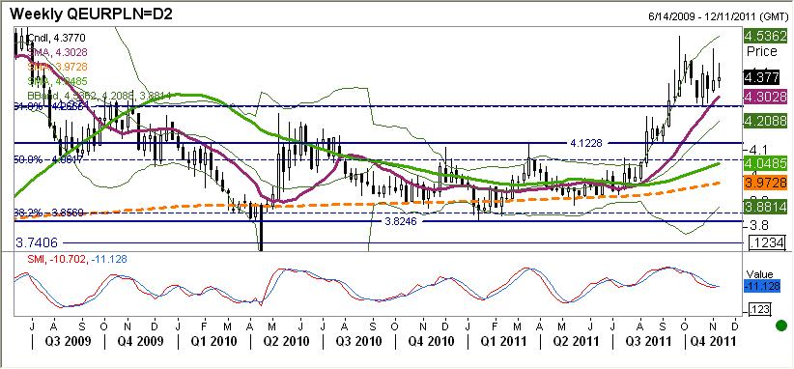Click the Q2 2010 time axis label
The height and width of the screenshot is (369, 794).
click(286, 342)
